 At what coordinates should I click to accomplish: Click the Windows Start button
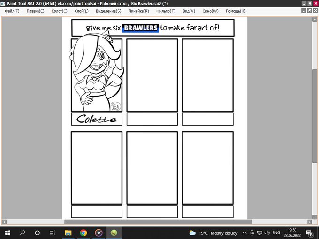(x=8, y=233)
